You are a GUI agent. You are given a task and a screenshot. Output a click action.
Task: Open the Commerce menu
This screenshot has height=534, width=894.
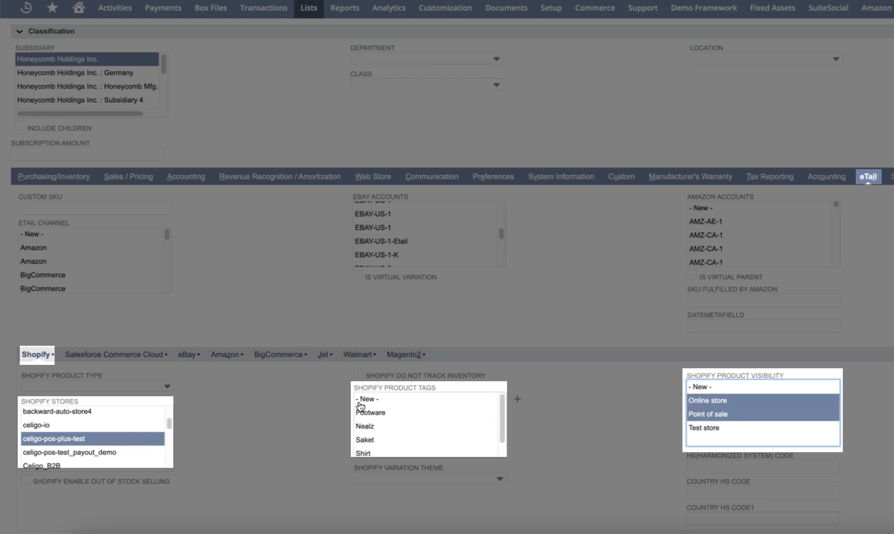(595, 8)
